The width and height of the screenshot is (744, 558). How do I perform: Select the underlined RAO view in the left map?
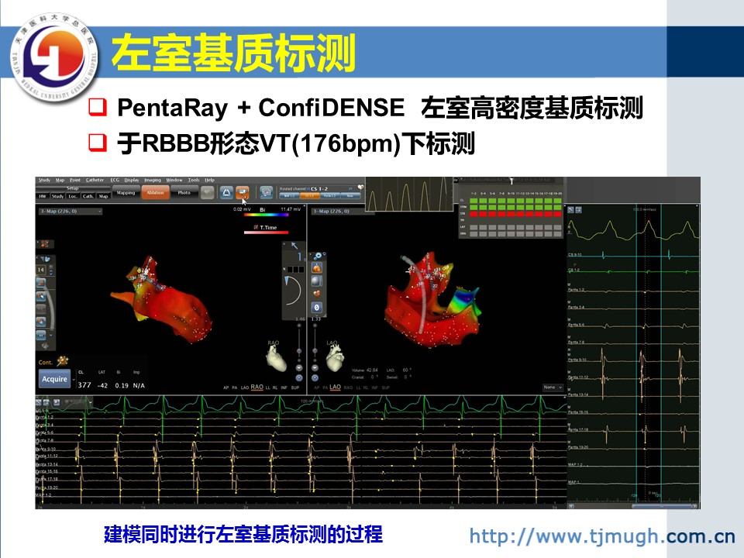[257, 387]
